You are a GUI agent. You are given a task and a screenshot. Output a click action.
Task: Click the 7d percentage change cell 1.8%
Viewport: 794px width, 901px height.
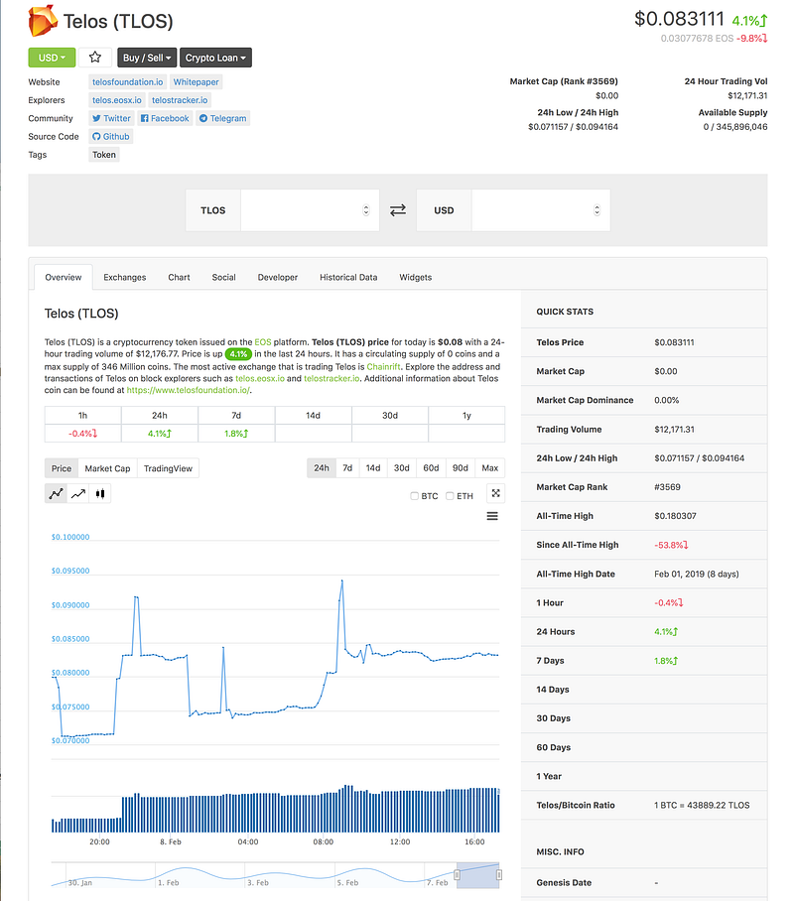236,434
